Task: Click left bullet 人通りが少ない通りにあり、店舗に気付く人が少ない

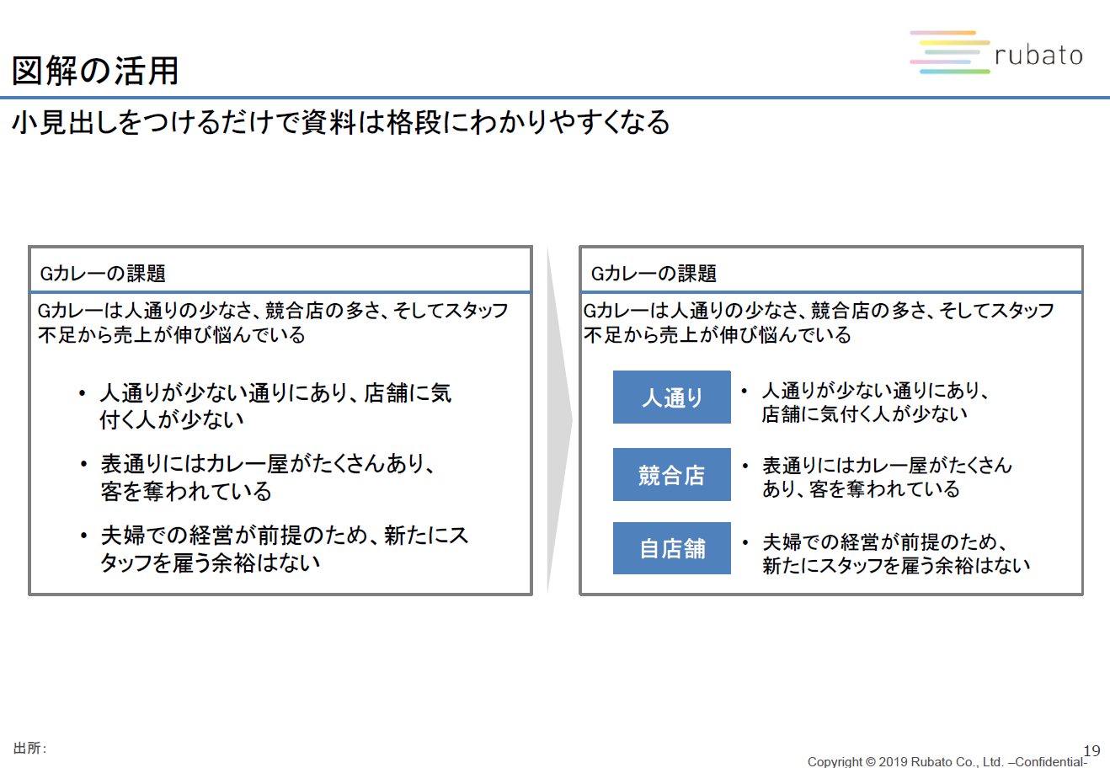Action: (x=275, y=406)
